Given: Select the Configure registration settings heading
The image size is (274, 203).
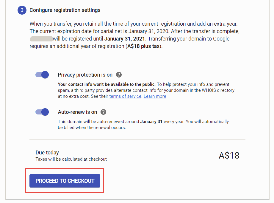Looking at the screenshot, I should pyautogui.click(x=65, y=10).
